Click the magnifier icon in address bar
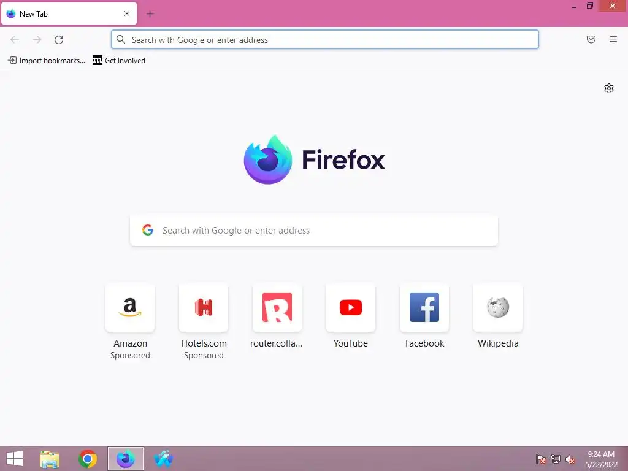Screen dimensions: 628x471 (x=121, y=39)
